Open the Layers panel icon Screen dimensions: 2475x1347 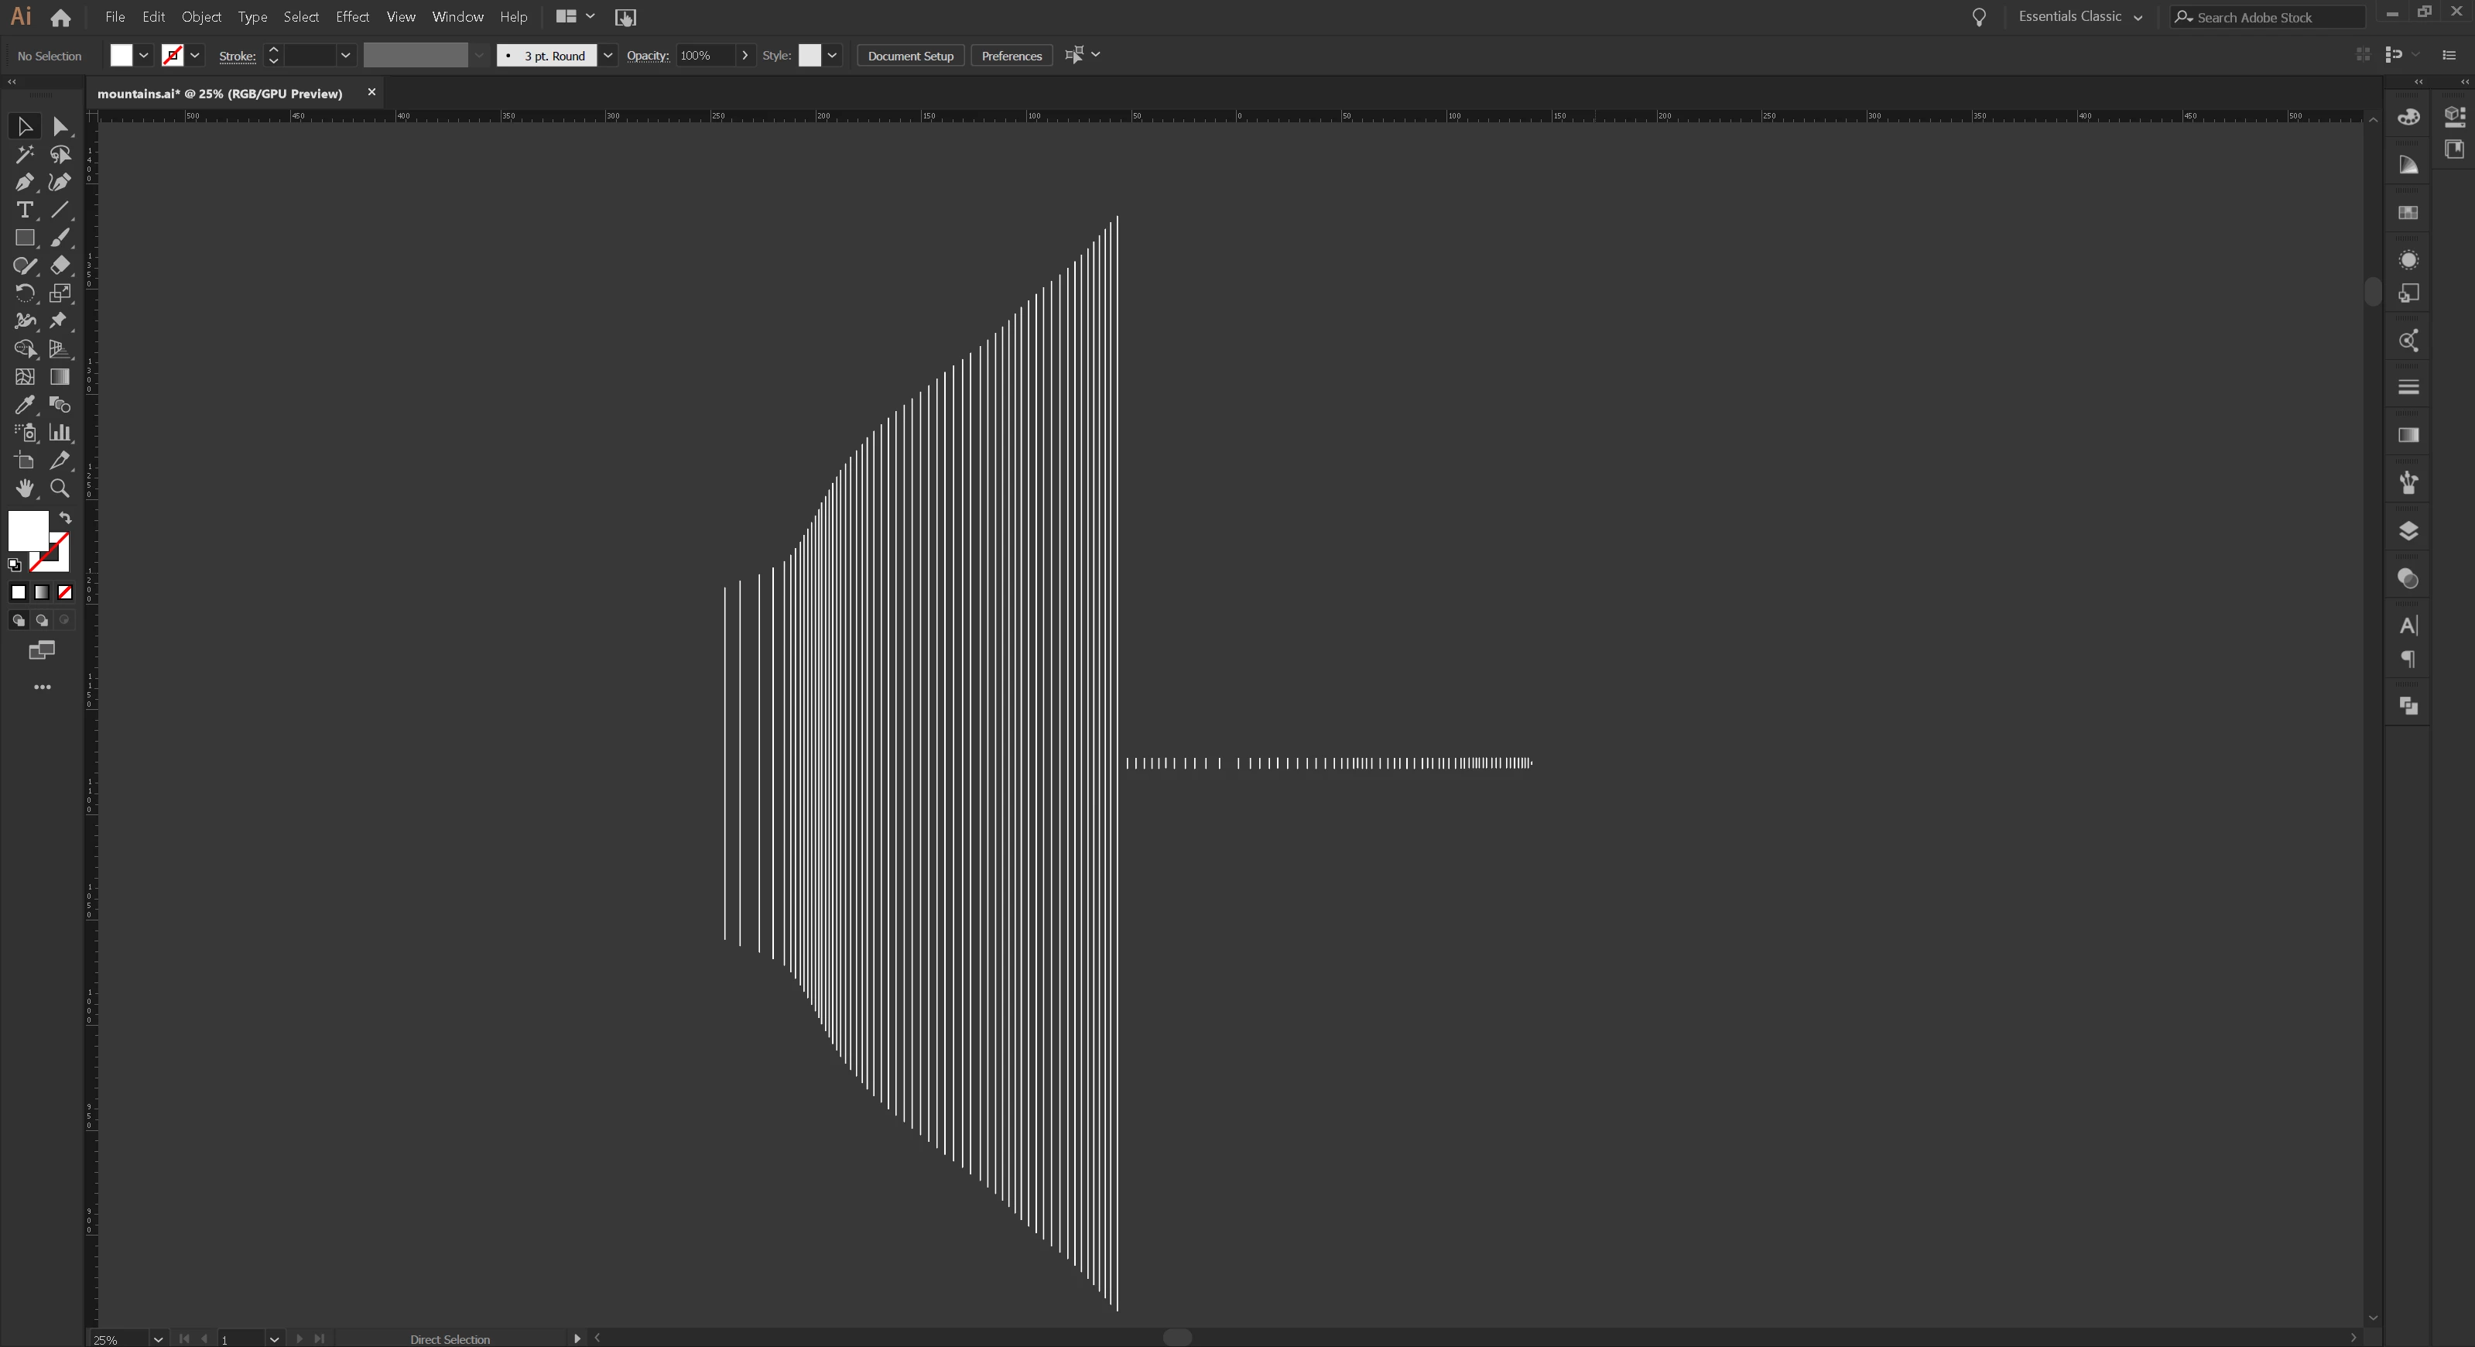(2408, 531)
